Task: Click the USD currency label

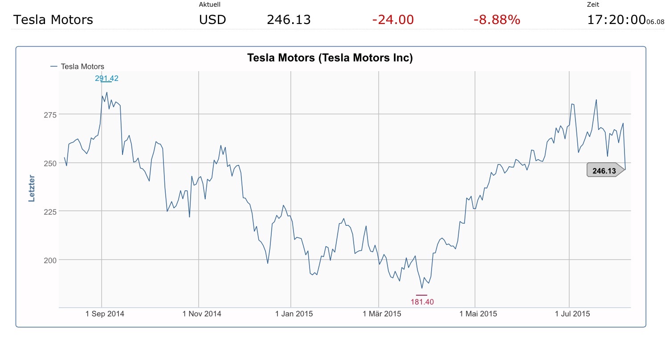Action: [212, 20]
